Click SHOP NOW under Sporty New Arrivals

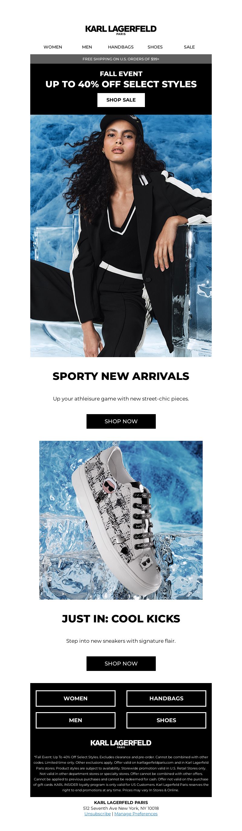121,421
